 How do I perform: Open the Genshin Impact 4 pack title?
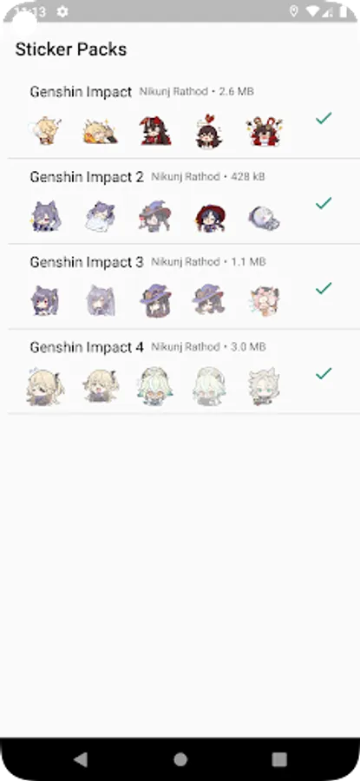coord(87,347)
